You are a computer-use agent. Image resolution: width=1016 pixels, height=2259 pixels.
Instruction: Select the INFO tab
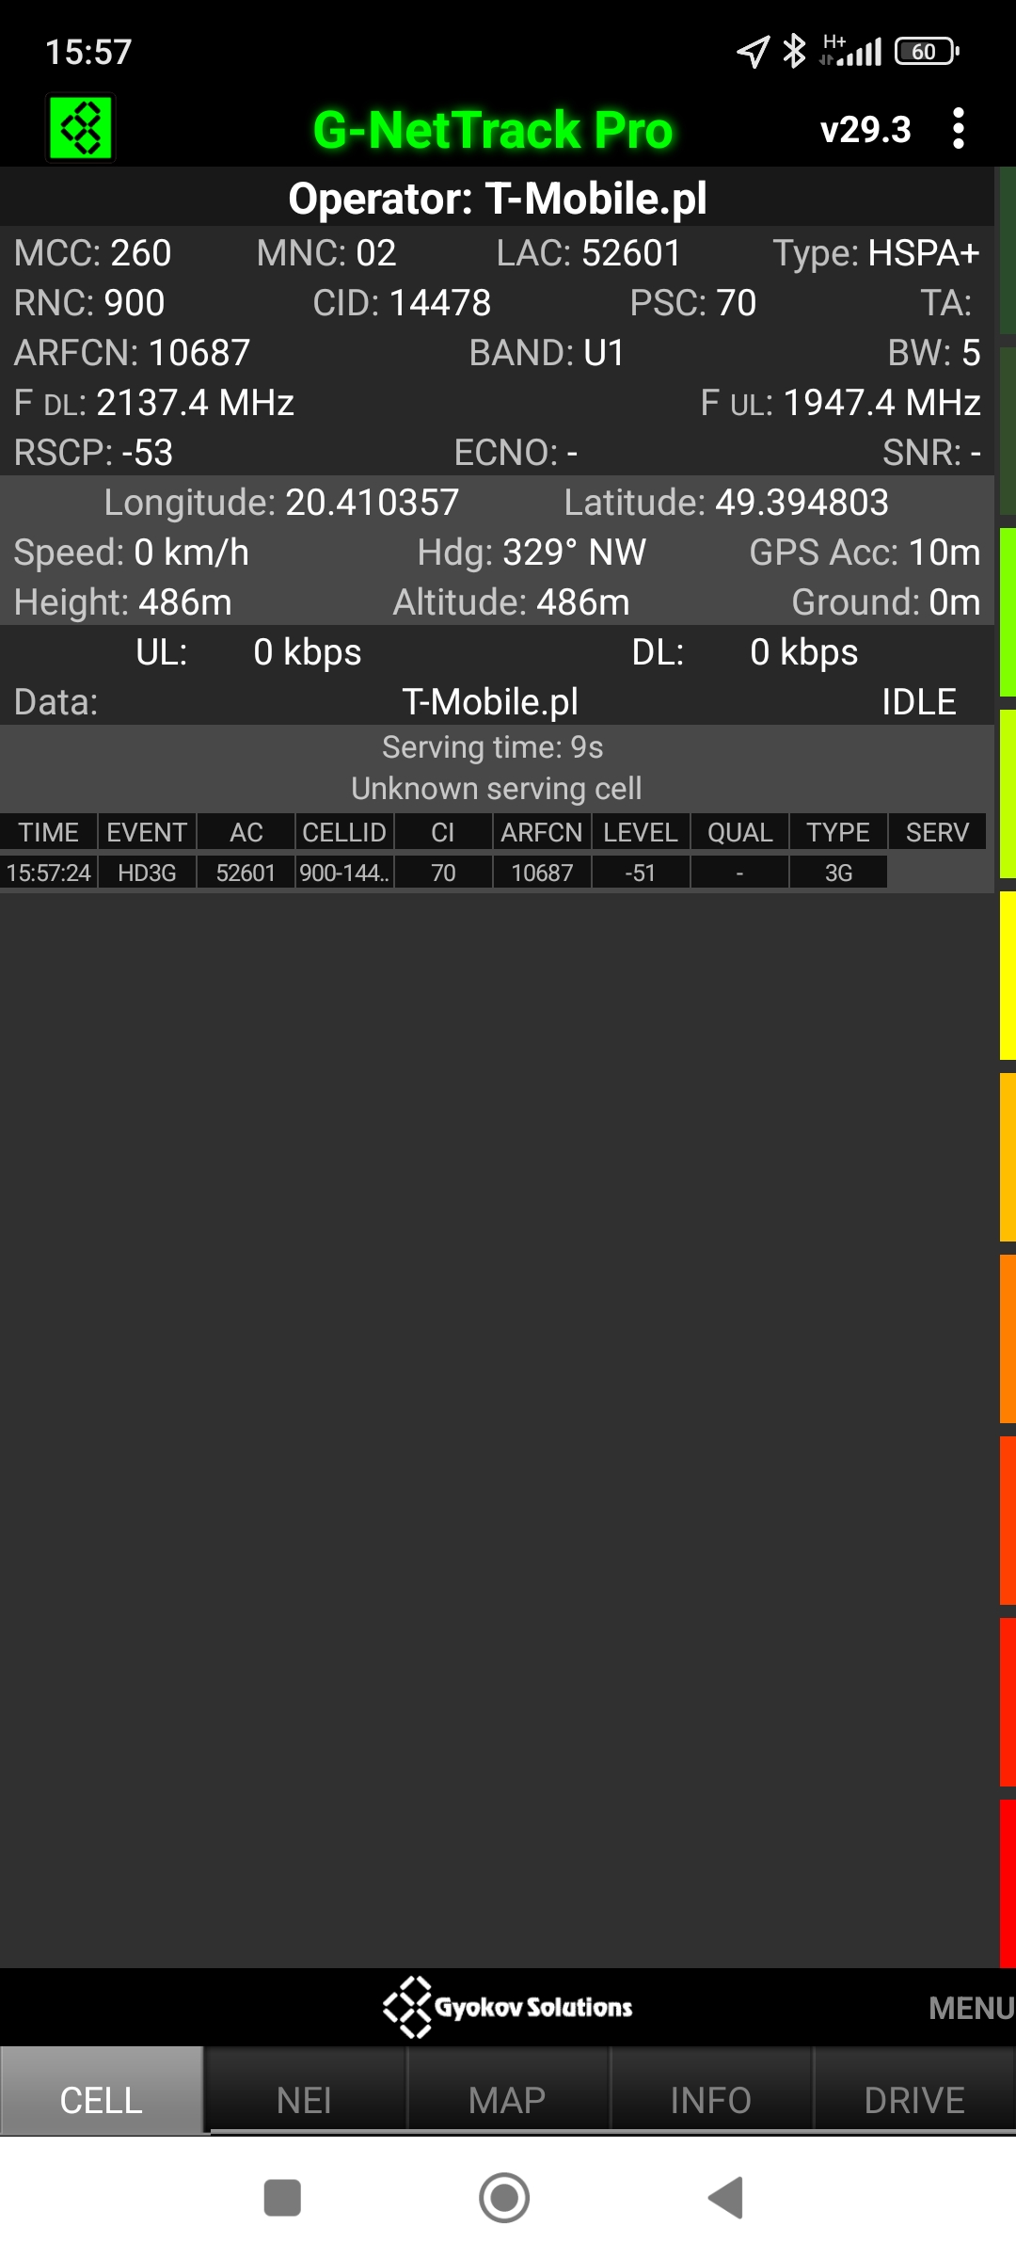[x=710, y=2100]
